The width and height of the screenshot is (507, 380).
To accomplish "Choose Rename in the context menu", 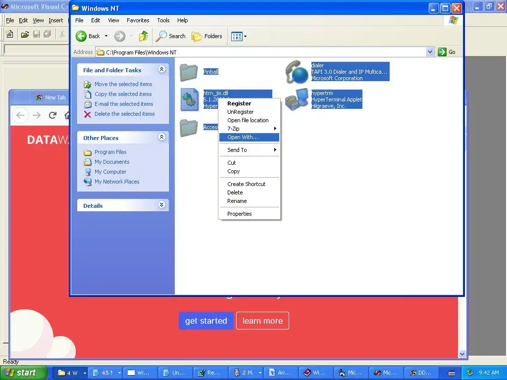I will 249,201.
